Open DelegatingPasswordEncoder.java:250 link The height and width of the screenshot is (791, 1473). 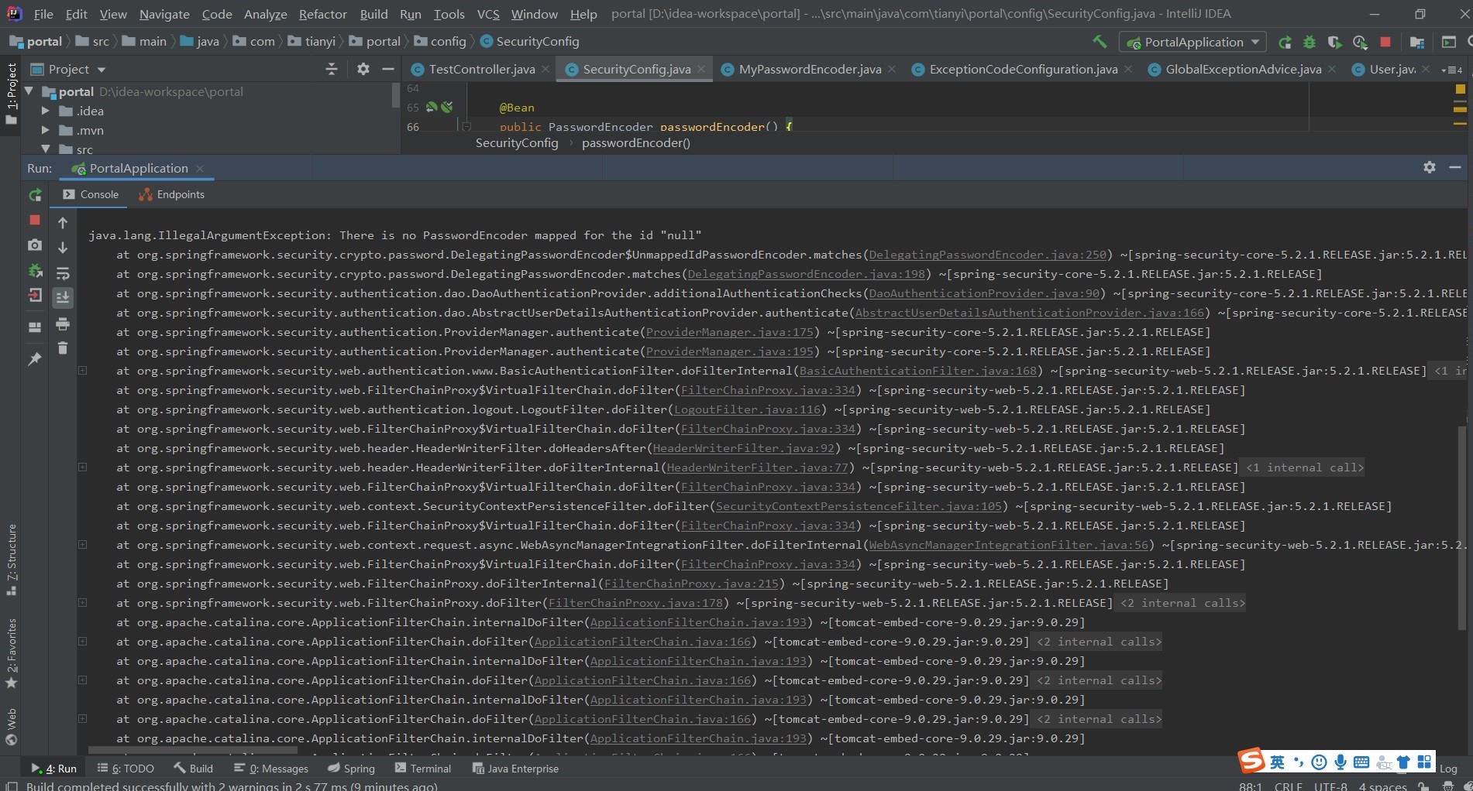click(988, 255)
